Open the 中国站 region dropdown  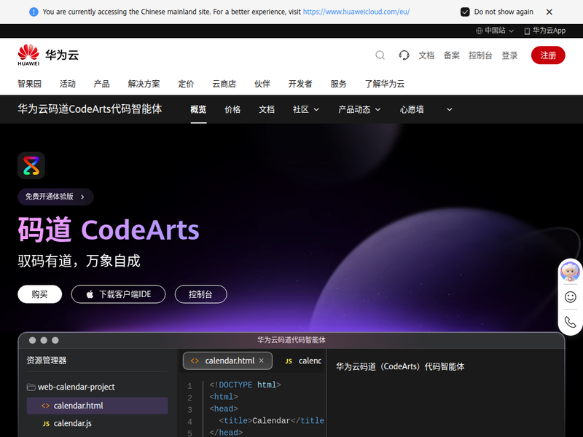tap(495, 31)
